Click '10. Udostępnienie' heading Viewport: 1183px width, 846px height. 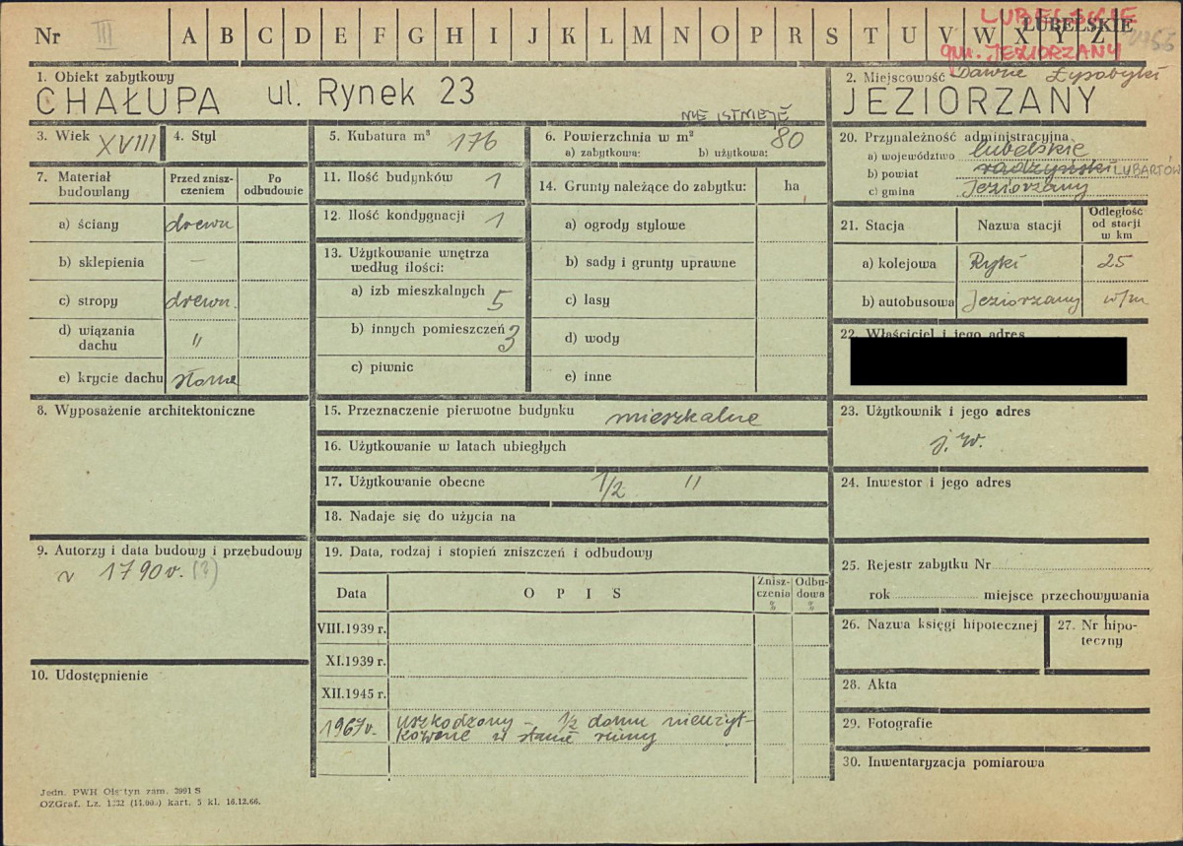pos(90,676)
